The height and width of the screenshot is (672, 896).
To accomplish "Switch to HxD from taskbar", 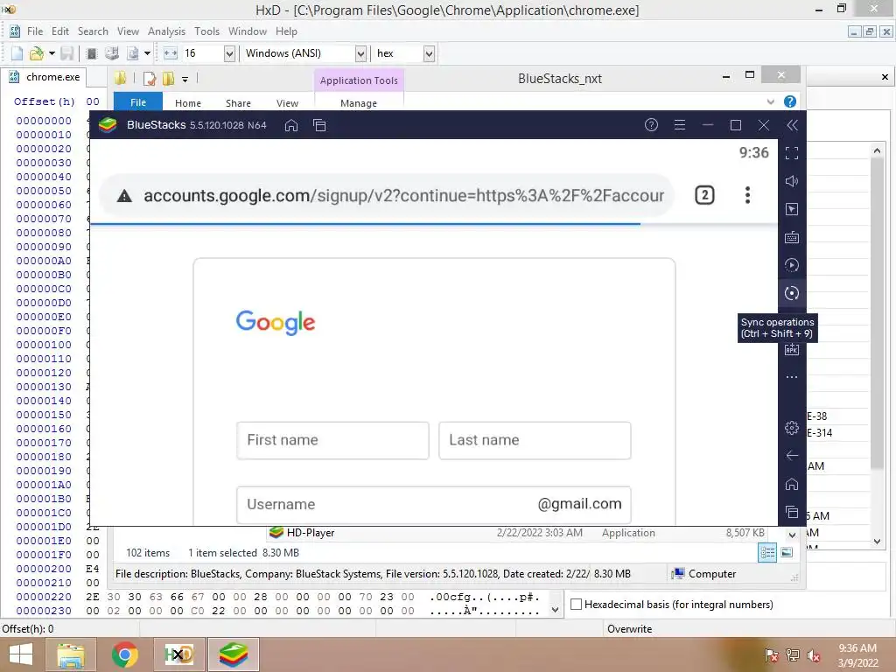I will point(178,654).
